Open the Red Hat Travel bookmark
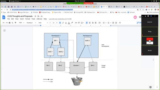The width and height of the screenshot is (160, 90). click(67, 12)
